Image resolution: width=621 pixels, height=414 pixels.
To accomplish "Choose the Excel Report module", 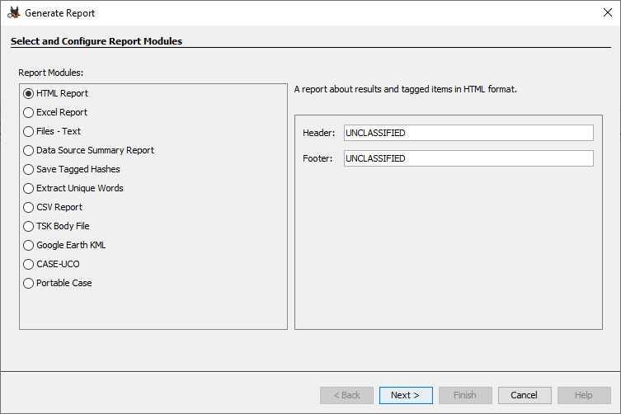I will [x=29, y=112].
